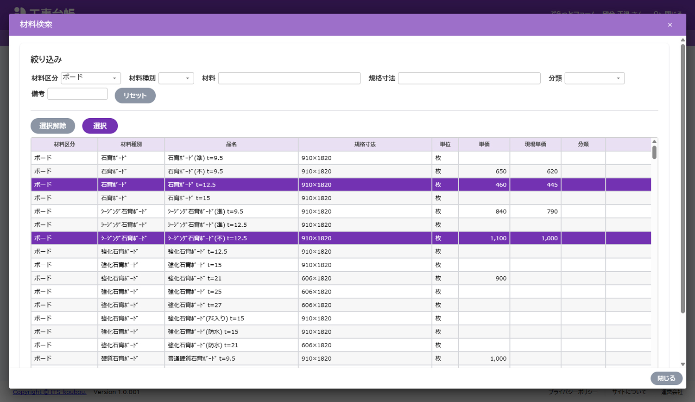The width and height of the screenshot is (695, 402).
Task: Sort by 単価 column header
Action: pos(484,144)
